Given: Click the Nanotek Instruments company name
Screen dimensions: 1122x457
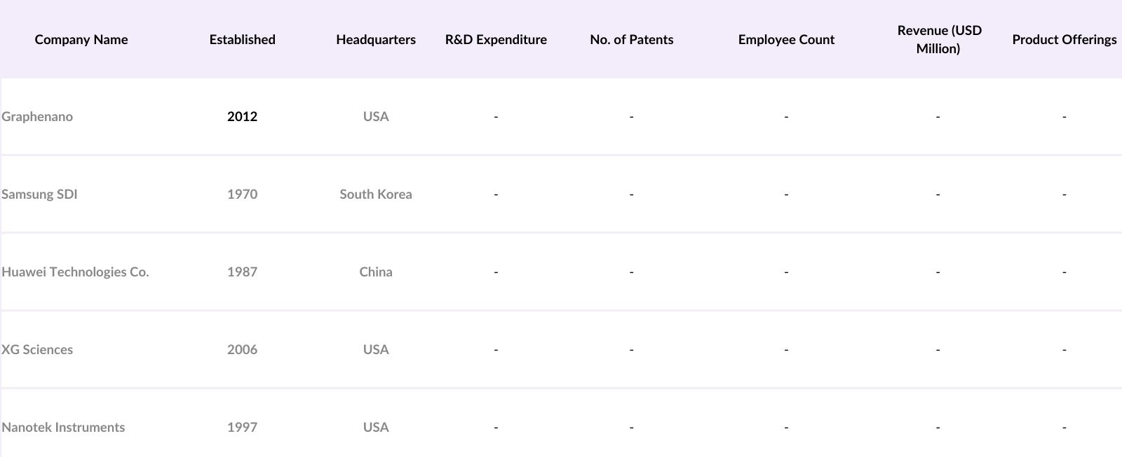Looking at the screenshot, I should point(63,427).
